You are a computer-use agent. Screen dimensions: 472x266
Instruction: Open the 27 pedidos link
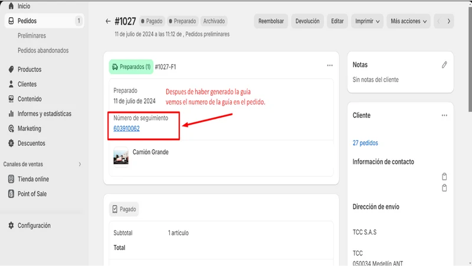click(x=365, y=143)
